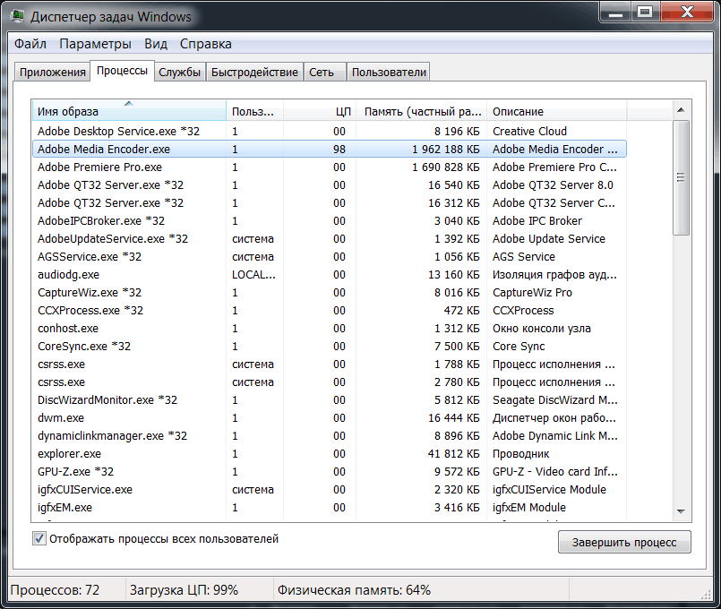
Task: Click the window resize grip corner
Action: coord(706,595)
